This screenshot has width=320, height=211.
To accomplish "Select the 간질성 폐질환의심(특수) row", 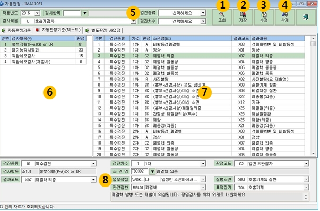I will [x=199, y=114].
